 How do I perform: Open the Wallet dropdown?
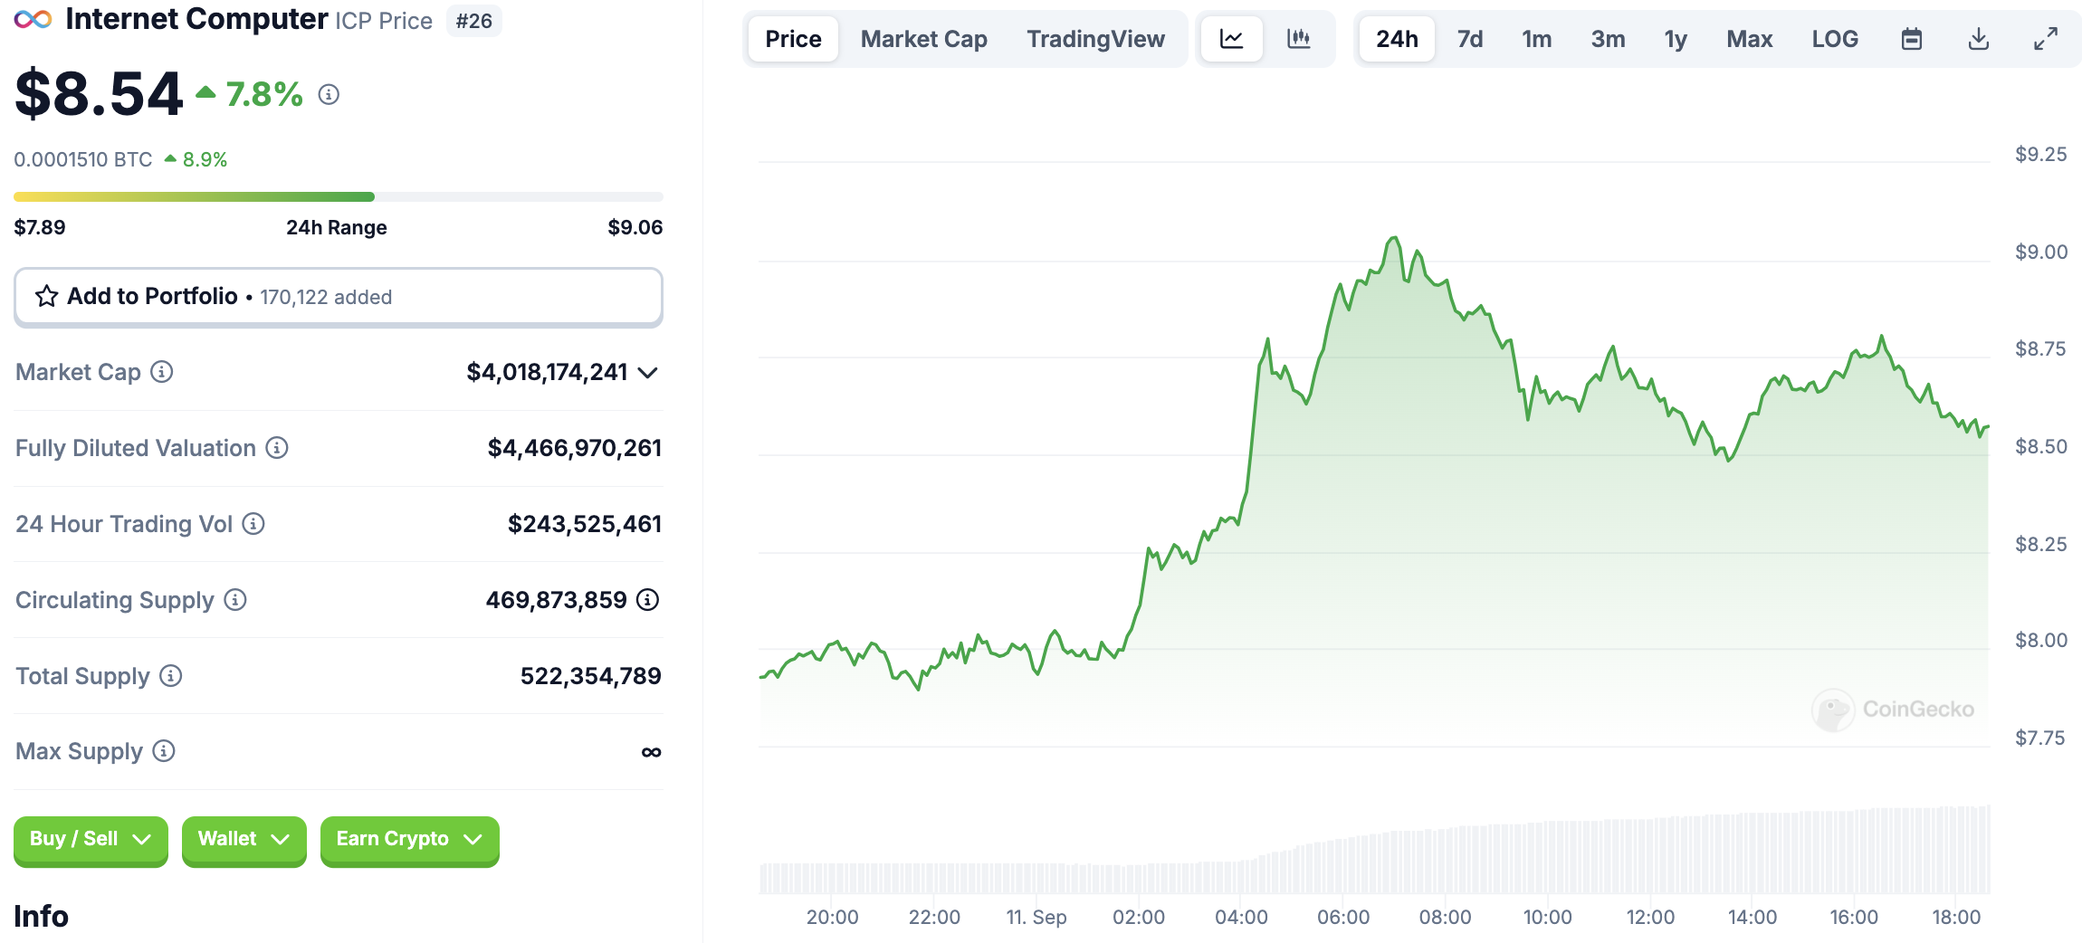click(x=244, y=840)
